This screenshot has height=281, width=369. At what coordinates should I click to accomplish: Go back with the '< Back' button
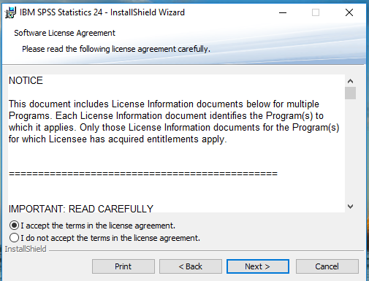pos(191,266)
